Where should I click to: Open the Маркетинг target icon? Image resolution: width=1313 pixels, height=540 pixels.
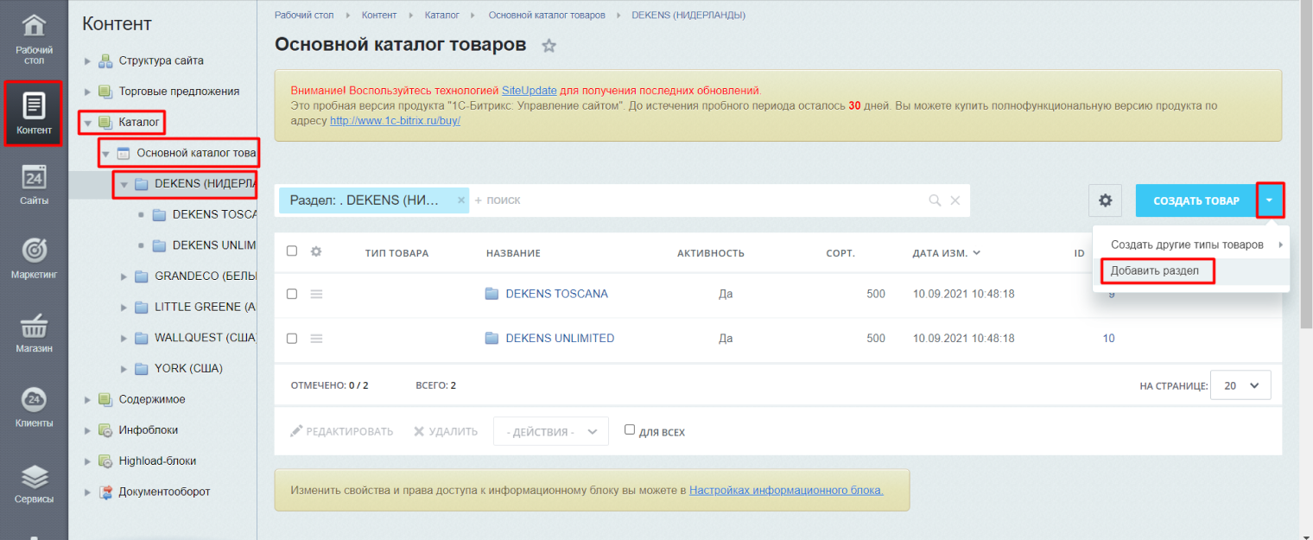tap(34, 250)
